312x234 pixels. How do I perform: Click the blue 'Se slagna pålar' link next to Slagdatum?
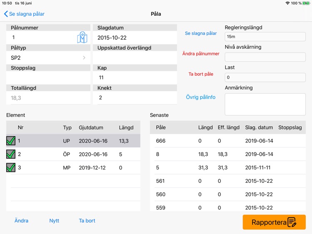point(201,33)
